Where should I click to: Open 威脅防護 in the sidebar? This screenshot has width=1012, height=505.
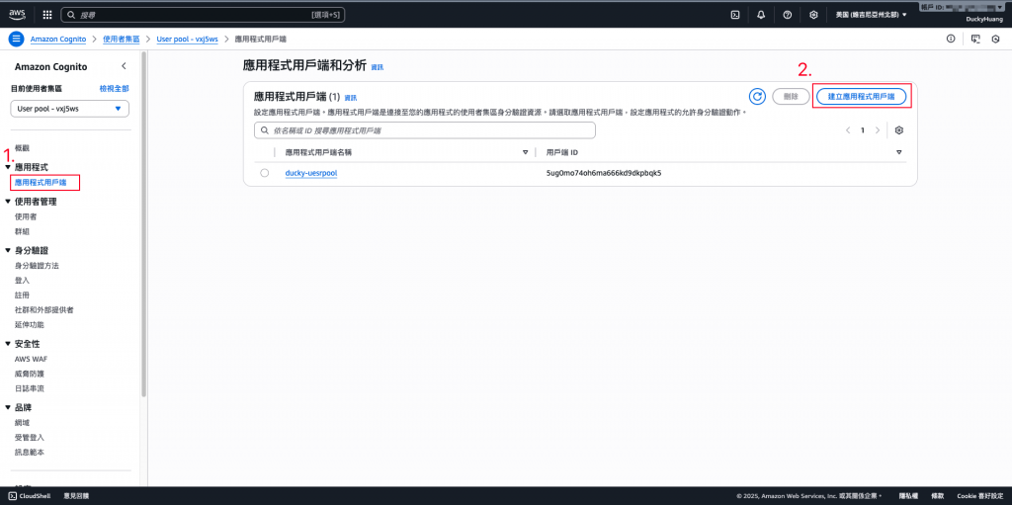coord(29,374)
